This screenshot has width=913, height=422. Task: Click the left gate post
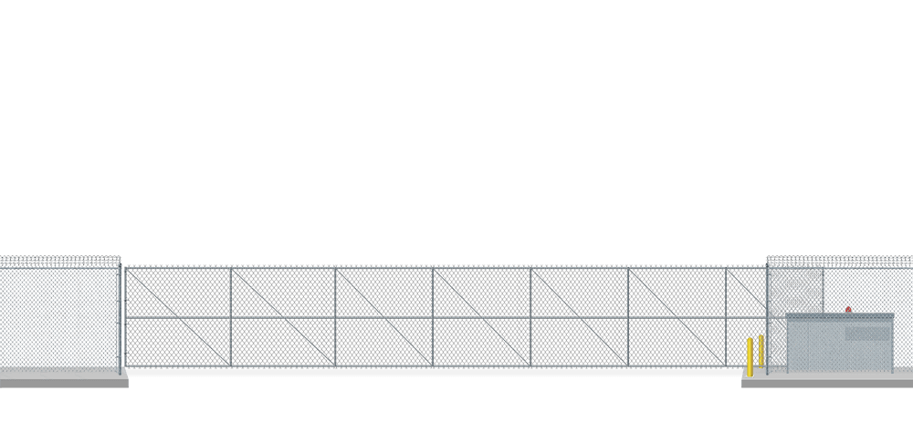pyautogui.click(x=121, y=319)
